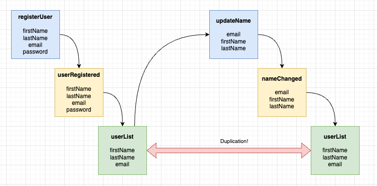
Task: Select the right green userList box
Action: (335, 150)
